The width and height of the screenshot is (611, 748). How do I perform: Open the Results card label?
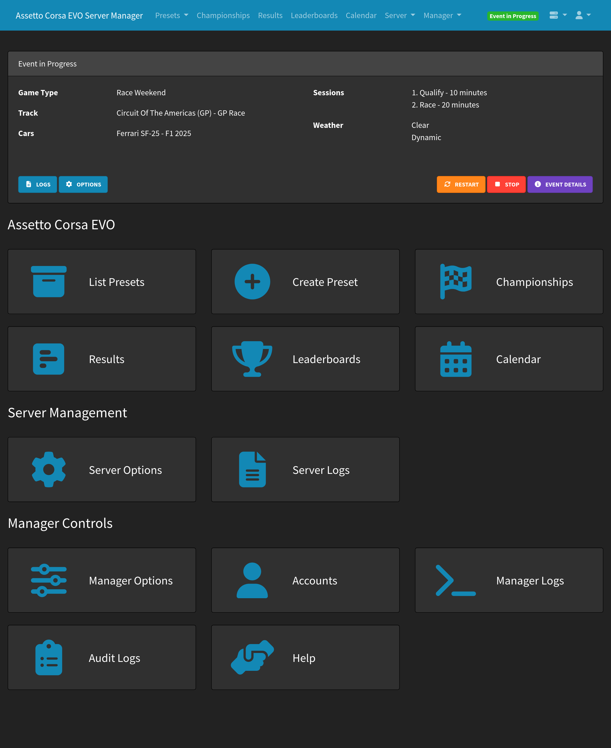(x=107, y=359)
